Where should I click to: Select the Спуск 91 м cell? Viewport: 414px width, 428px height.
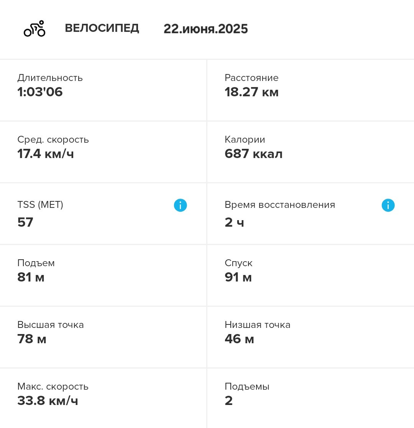click(310, 275)
